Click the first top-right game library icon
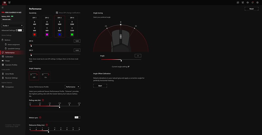 (x=238, y=3)
